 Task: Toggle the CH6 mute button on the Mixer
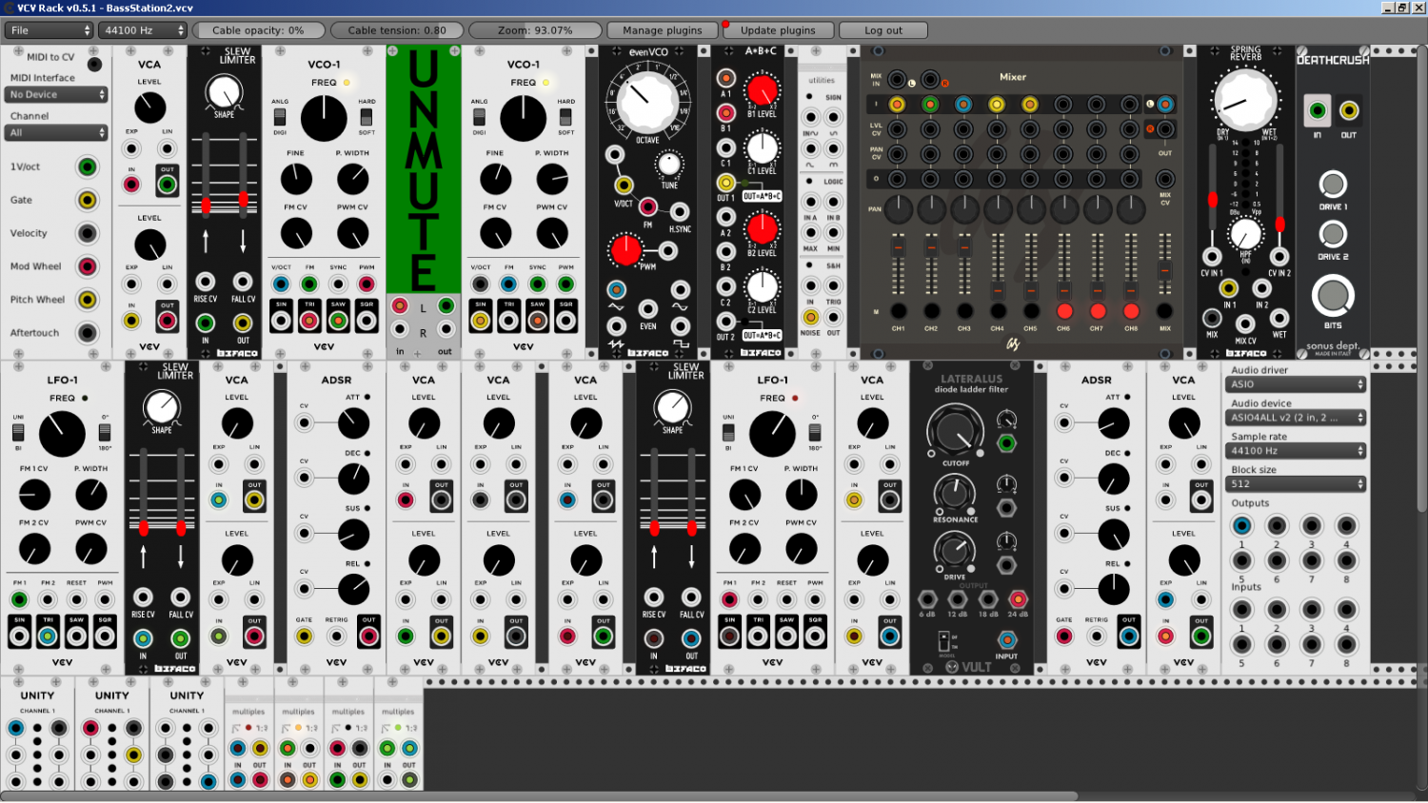click(x=1064, y=311)
